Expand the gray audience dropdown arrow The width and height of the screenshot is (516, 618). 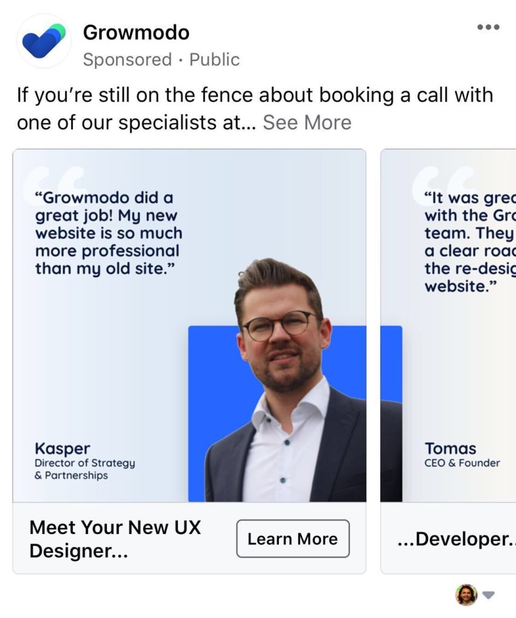(488, 595)
